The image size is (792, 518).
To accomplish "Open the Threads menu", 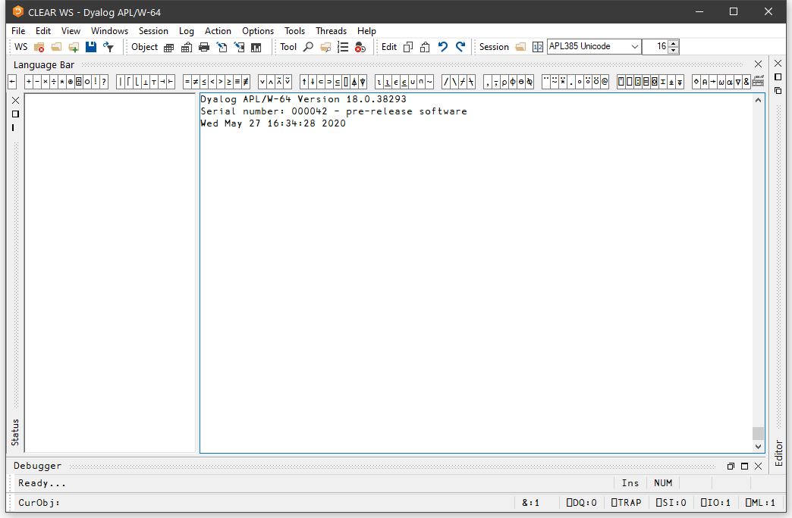I will tap(331, 31).
